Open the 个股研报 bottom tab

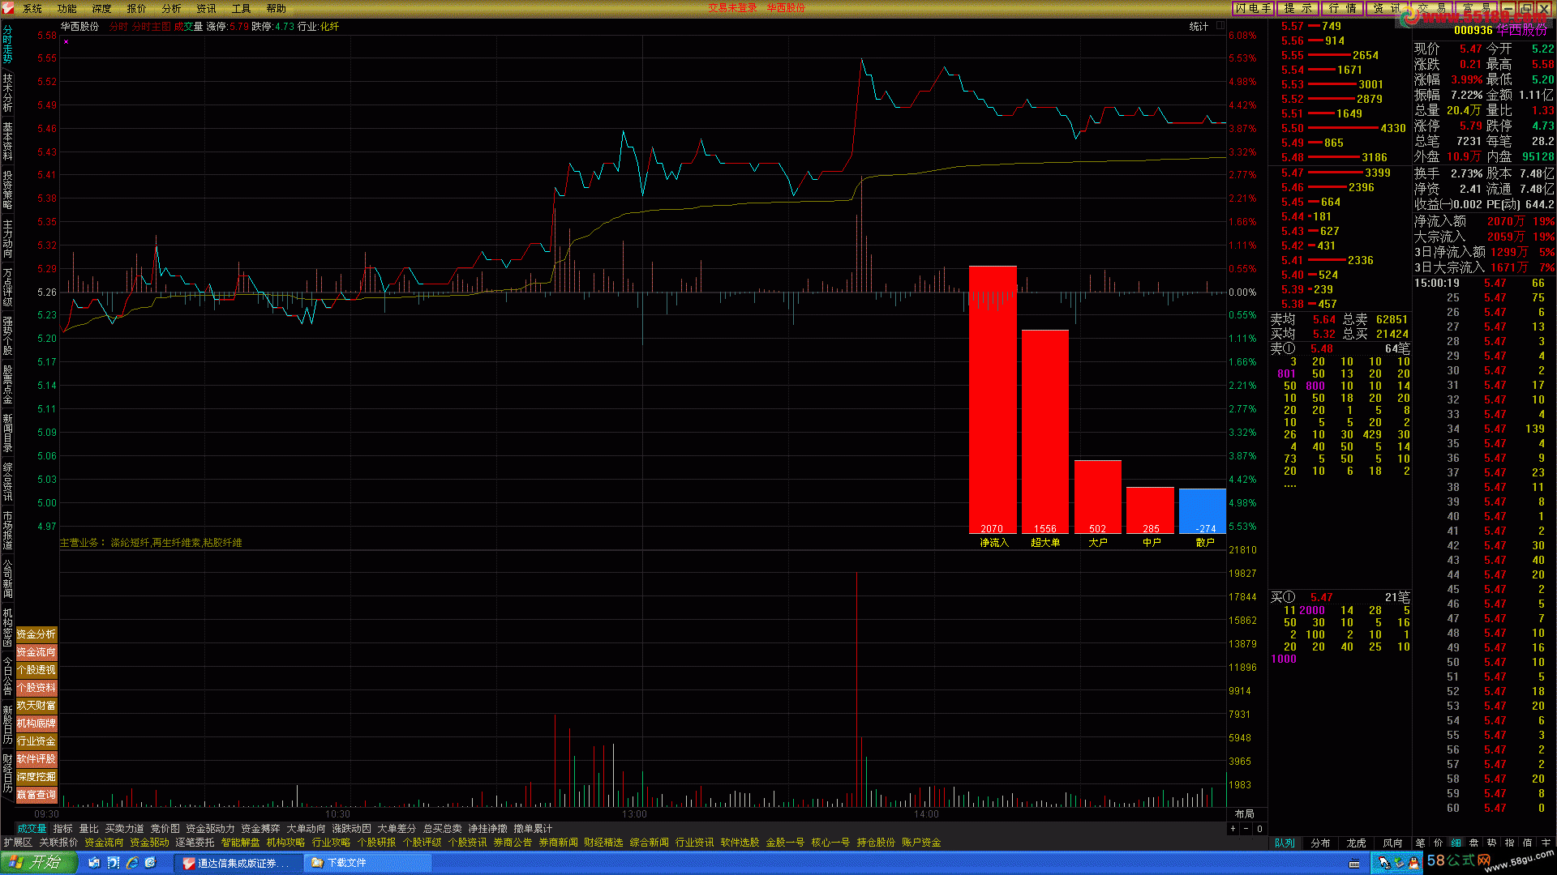(x=376, y=843)
